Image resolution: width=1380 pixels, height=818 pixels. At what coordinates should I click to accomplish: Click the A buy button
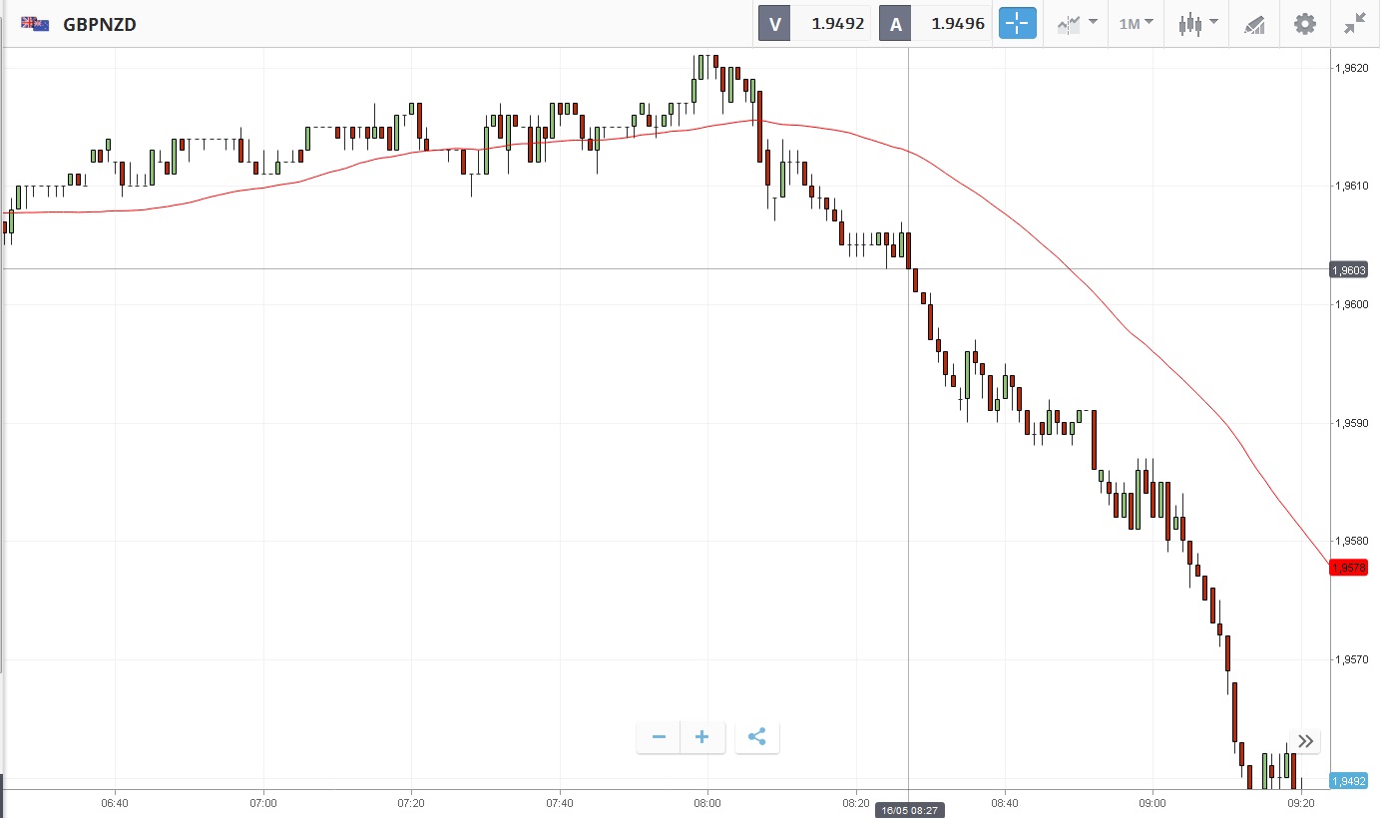896,24
